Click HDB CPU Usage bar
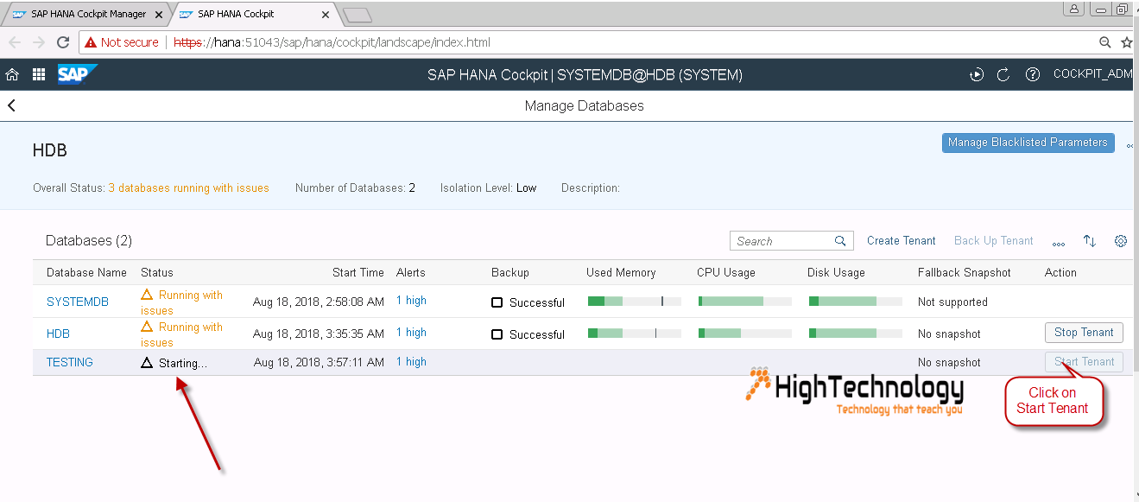The width and height of the screenshot is (1139, 502). [745, 333]
